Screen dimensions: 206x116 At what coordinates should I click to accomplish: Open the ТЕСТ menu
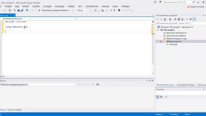point(80,6)
